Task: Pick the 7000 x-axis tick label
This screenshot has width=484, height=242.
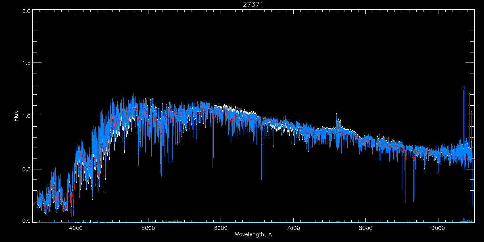Action: [293, 227]
